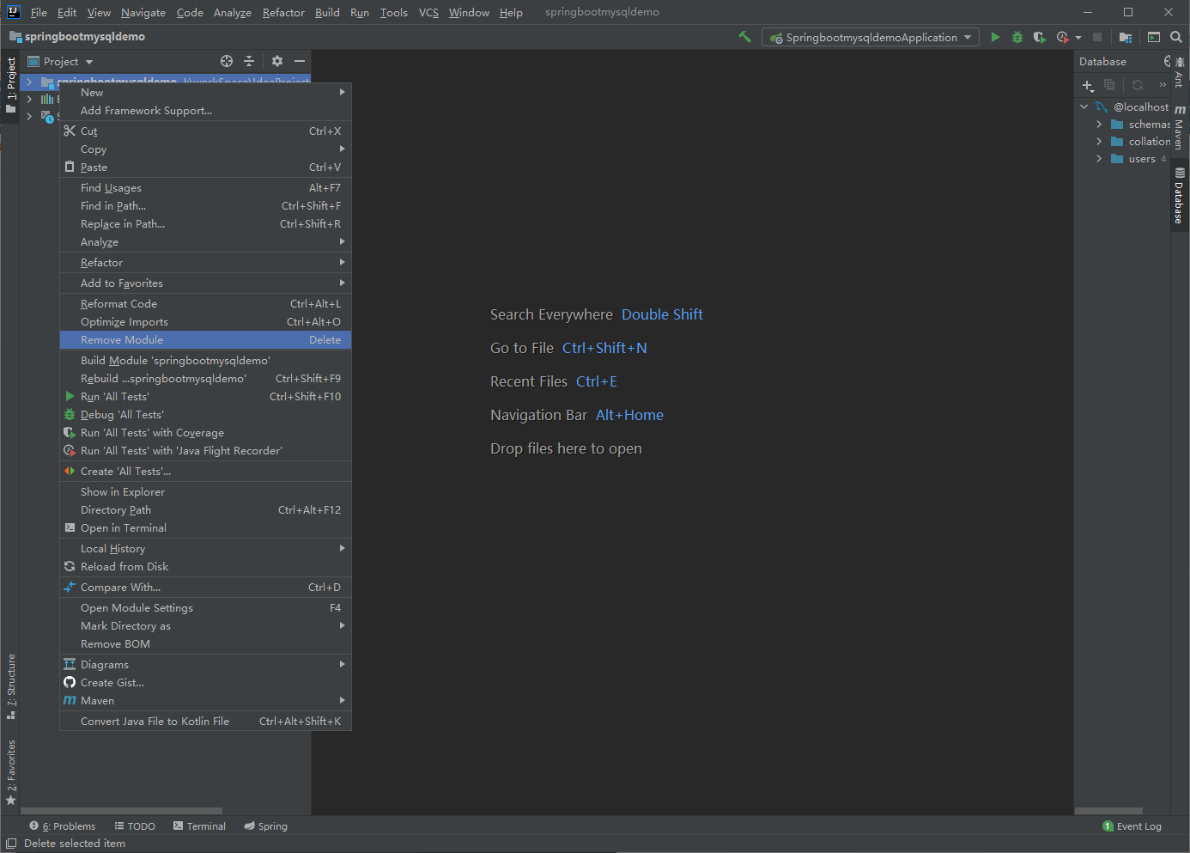Run with Coverage using the shield icon

pos(1039,37)
